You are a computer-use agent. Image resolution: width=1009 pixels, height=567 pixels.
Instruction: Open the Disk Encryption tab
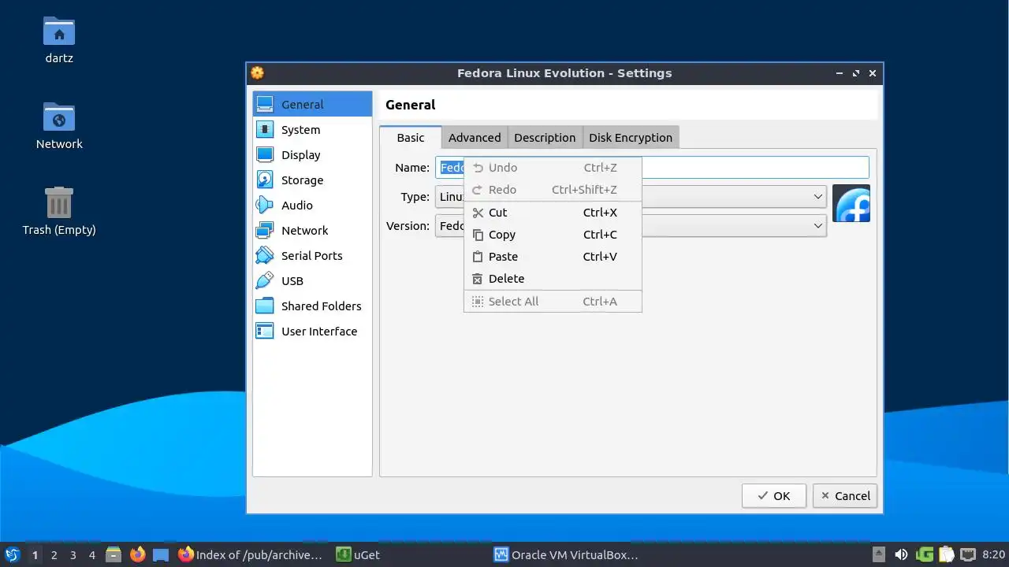[631, 137]
